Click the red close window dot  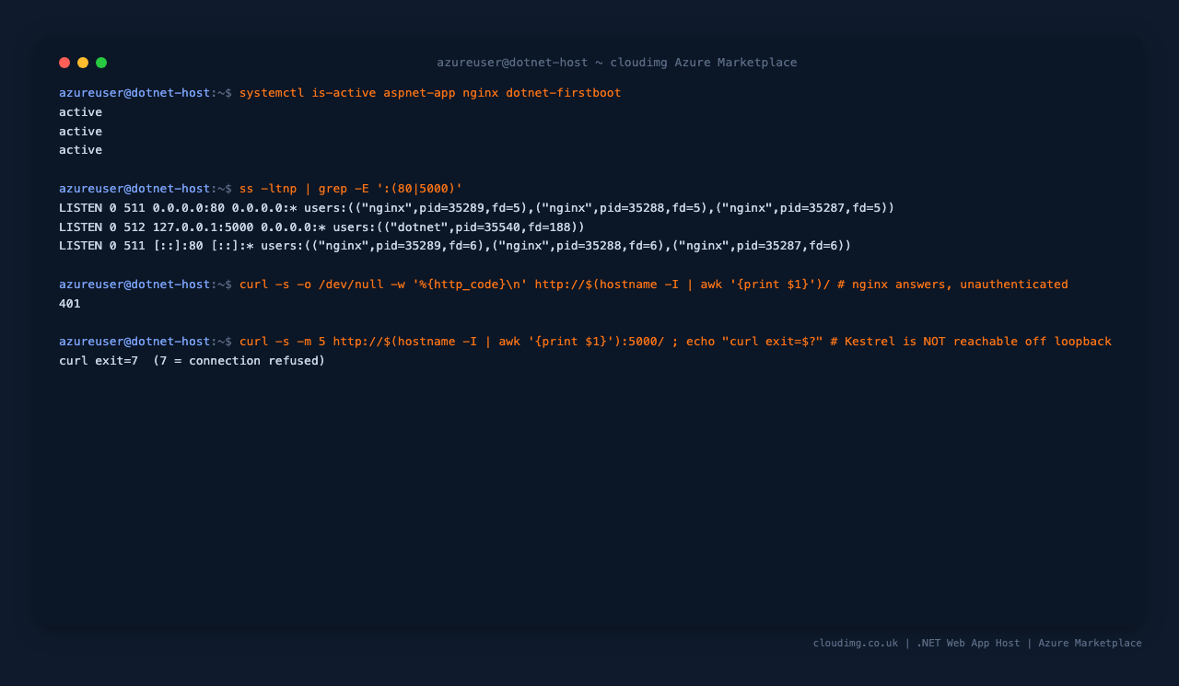tap(64, 63)
